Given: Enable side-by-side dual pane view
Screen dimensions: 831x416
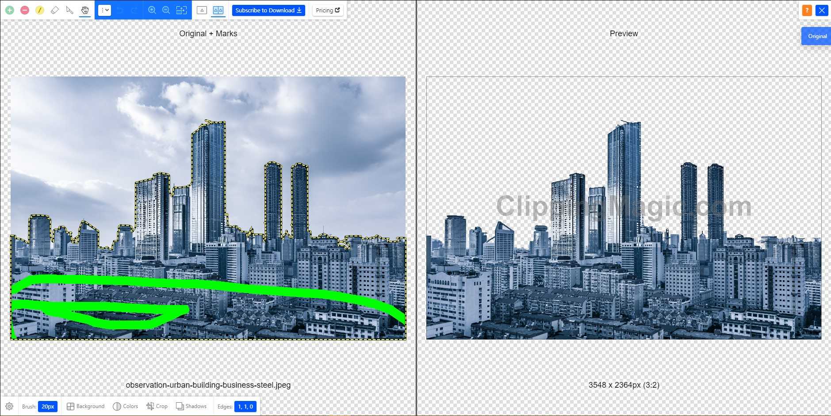Looking at the screenshot, I should (218, 10).
